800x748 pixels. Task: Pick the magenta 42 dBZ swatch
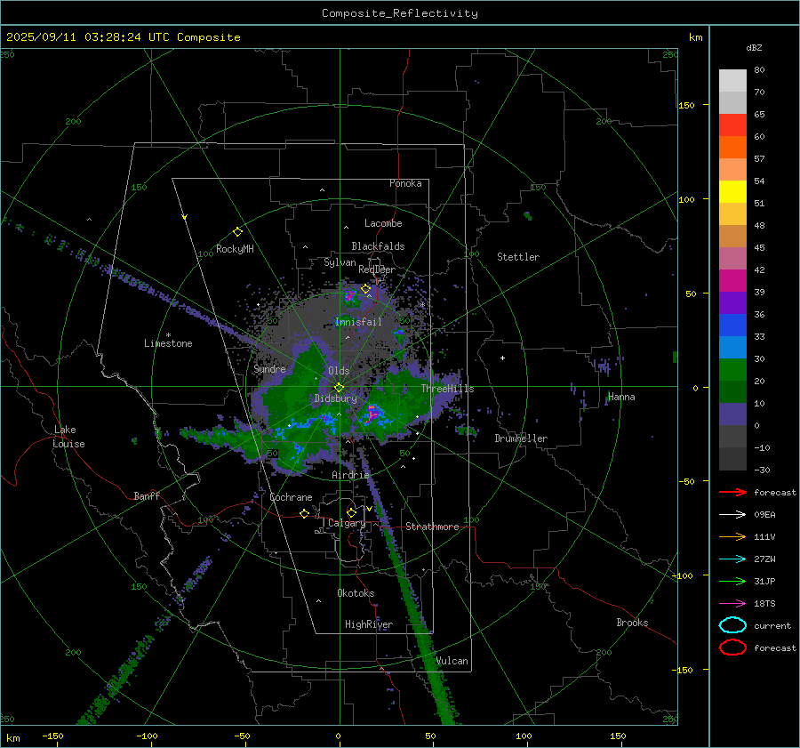coord(732,280)
